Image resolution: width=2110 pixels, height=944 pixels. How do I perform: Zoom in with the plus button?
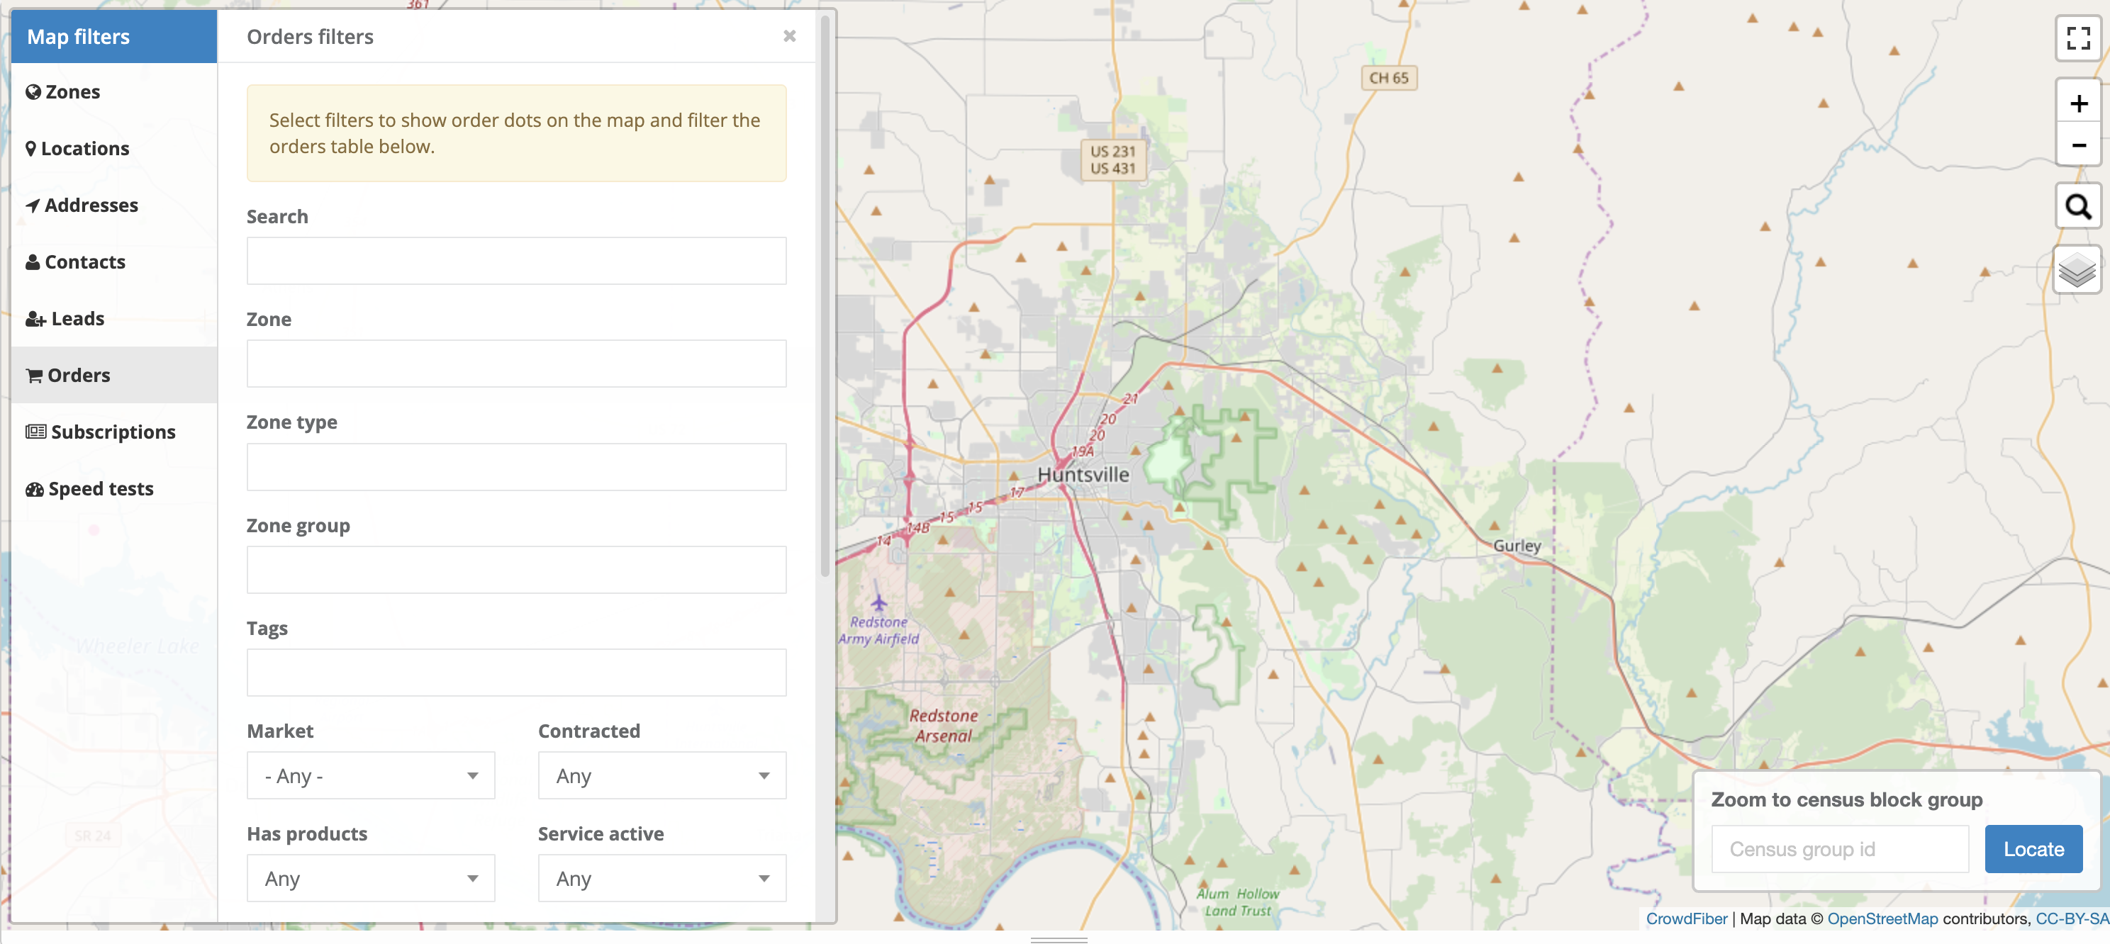pyautogui.click(x=2077, y=103)
